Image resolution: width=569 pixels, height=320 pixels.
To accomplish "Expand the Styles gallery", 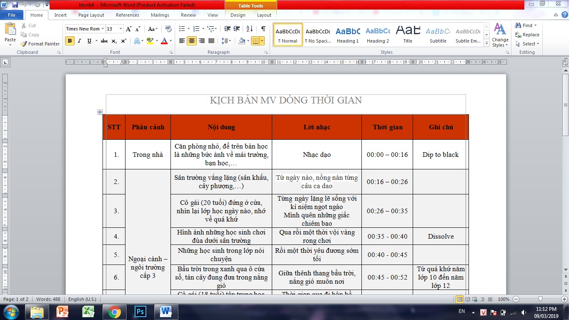I will pyautogui.click(x=486, y=43).
